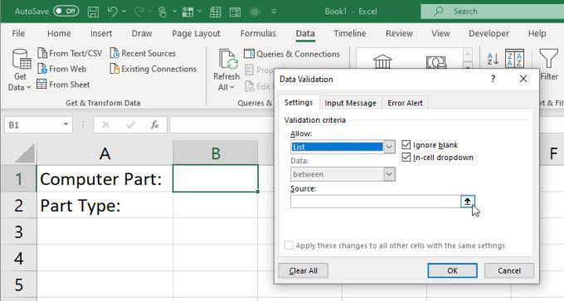Image resolution: width=564 pixels, height=301 pixels.
Task: Switch to the Insert ribbon tab
Action: pyautogui.click(x=101, y=33)
